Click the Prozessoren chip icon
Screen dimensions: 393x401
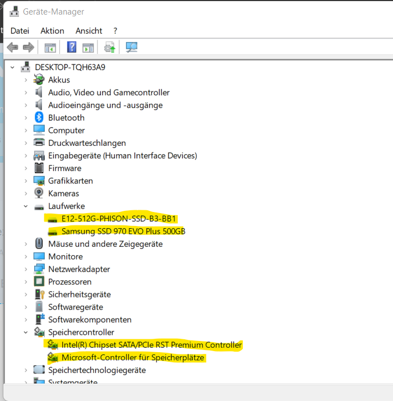pyautogui.click(x=39, y=282)
